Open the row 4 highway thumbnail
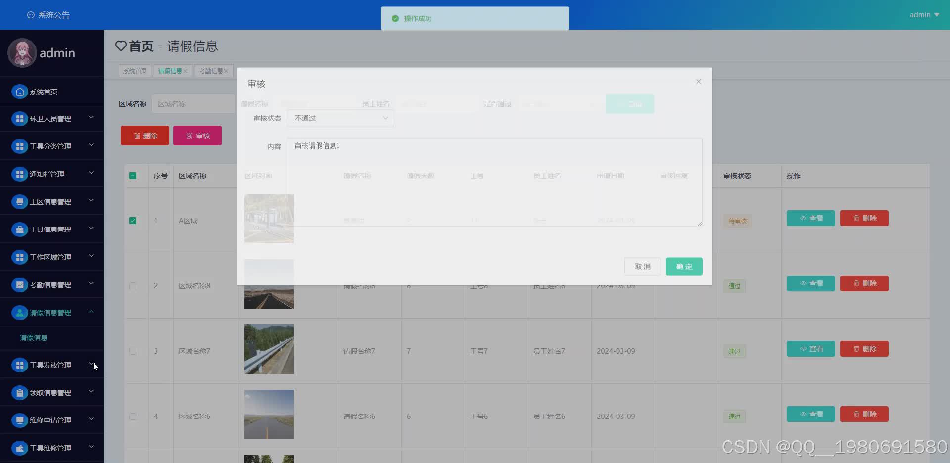Image resolution: width=950 pixels, height=463 pixels. tap(269, 415)
